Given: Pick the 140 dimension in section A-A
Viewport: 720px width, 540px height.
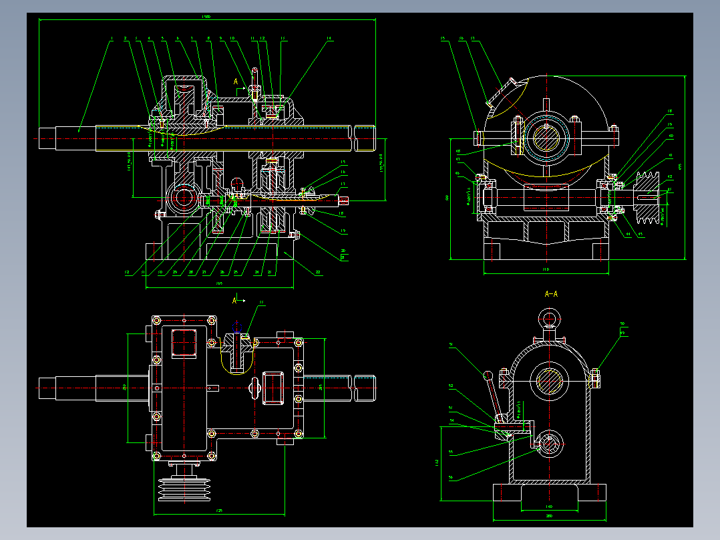Looking at the screenshot, I should [x=549, y=507].
